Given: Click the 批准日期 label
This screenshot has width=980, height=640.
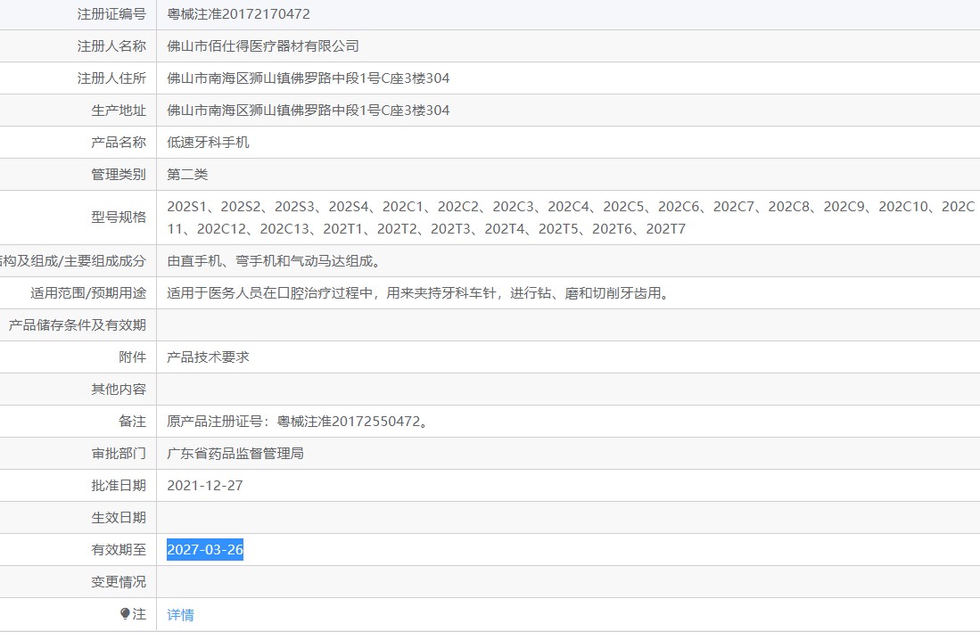Looking at the screenshot, I should point(118,486).
